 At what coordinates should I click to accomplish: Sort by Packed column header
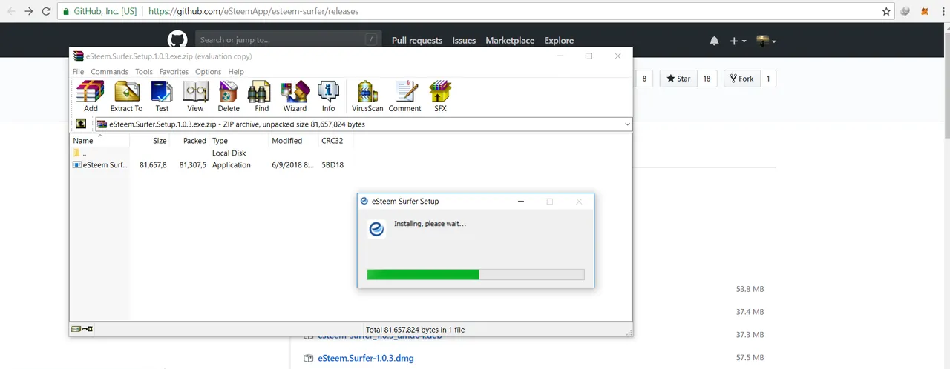[x=190, y=141]
